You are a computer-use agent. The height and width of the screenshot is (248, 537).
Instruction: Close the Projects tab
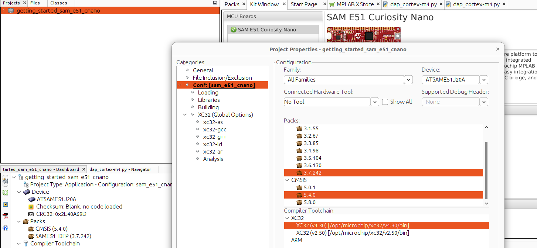click(x=24, y=3)
